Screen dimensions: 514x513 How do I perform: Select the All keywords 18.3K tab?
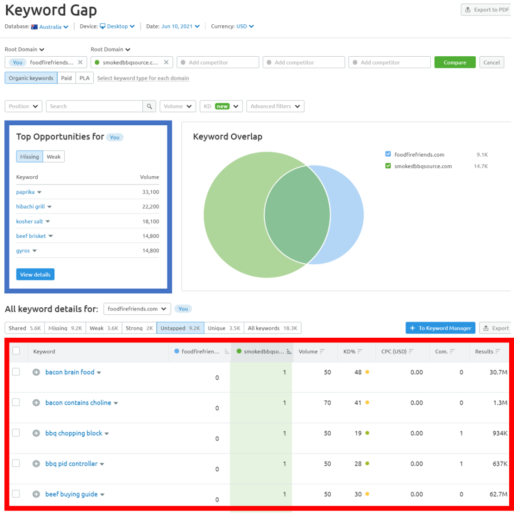[272, 328]
